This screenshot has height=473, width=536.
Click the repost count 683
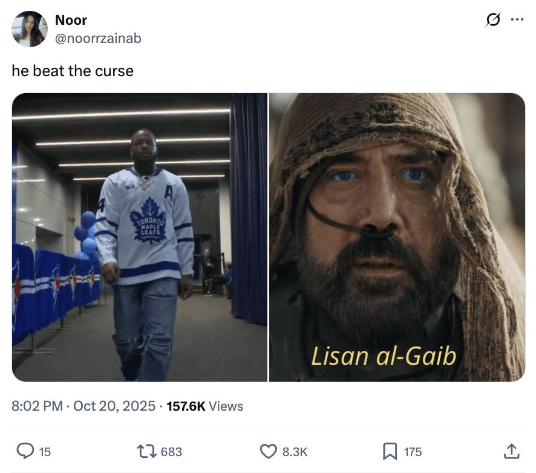coord(171,452)
